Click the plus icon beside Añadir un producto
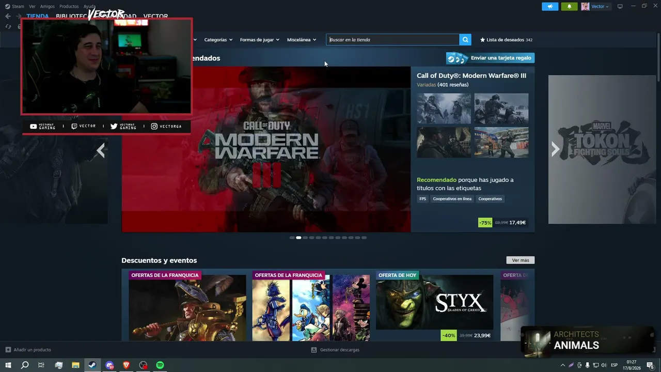The width and height of the screenshot is (661, 372). (8, 350)
